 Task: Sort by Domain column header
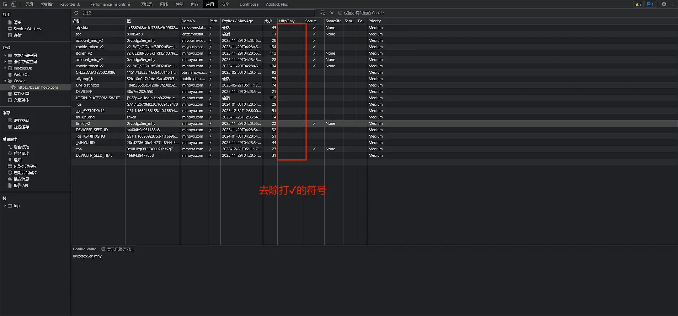[x=194, y=21]
